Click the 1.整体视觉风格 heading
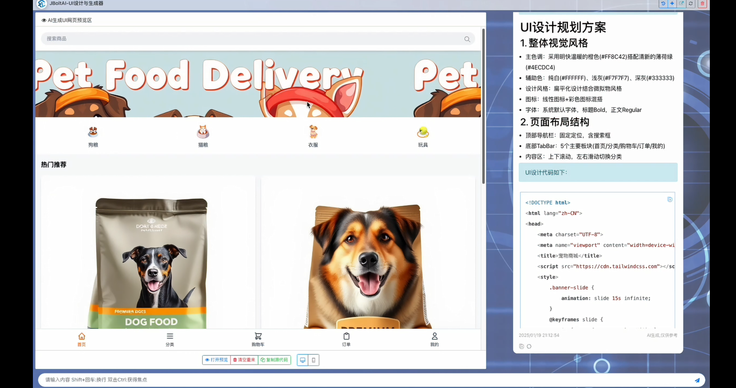 554,43
